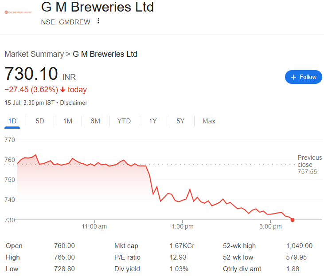This screenshot has height=276, width=324.
Task: Click the red down arrow next to today
Action: [x=62, y=90]
